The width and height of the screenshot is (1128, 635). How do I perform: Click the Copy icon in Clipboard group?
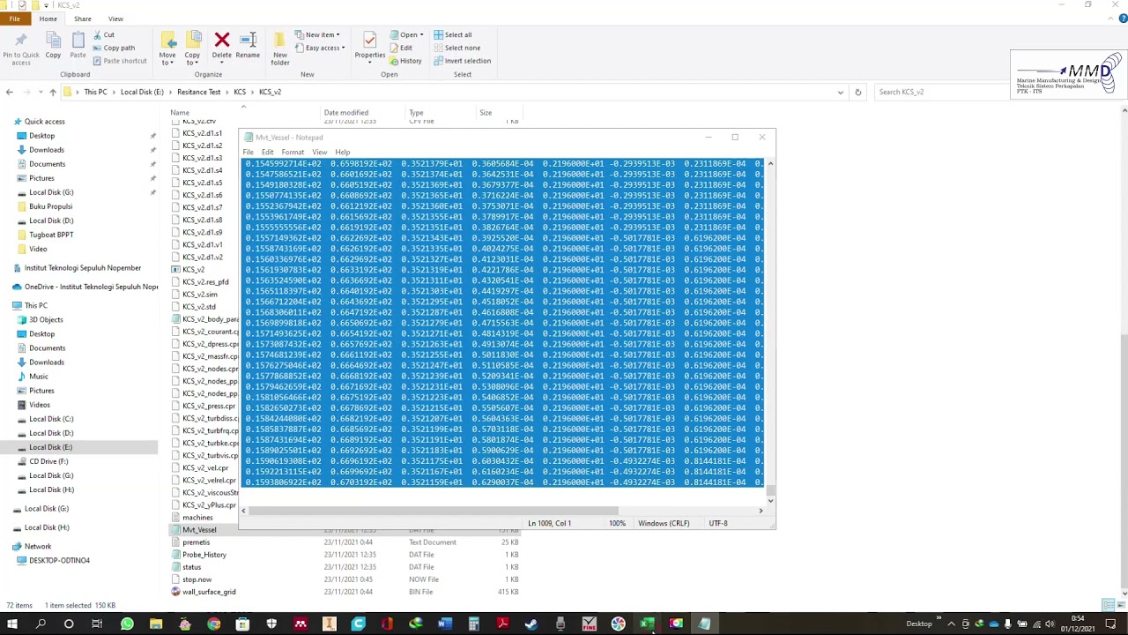tap(53, 41)
